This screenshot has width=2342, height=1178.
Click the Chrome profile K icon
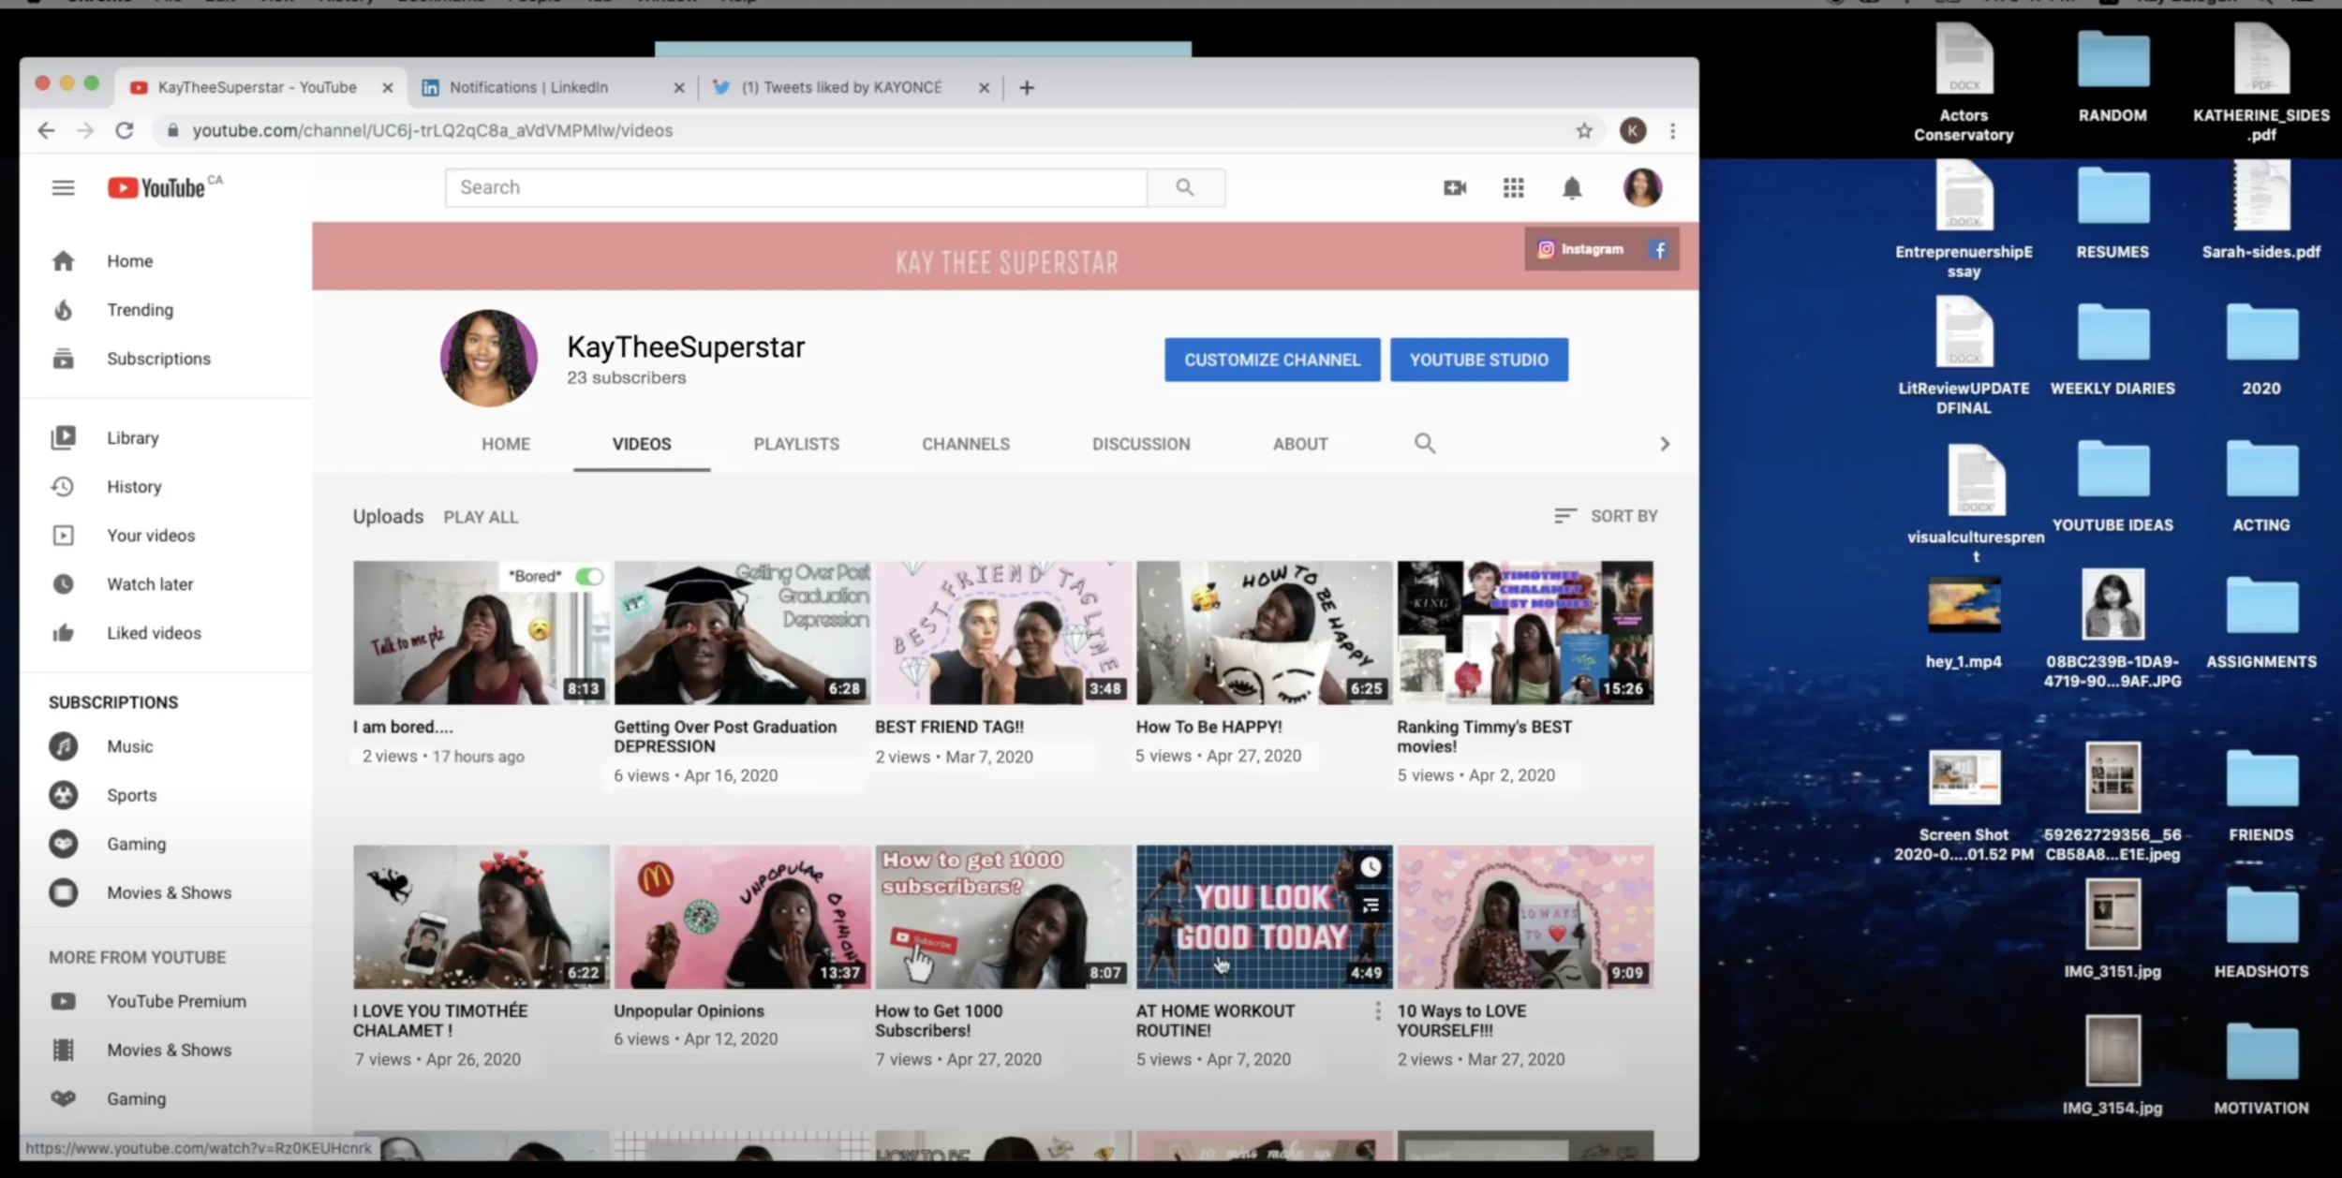tap(1633, 131)
